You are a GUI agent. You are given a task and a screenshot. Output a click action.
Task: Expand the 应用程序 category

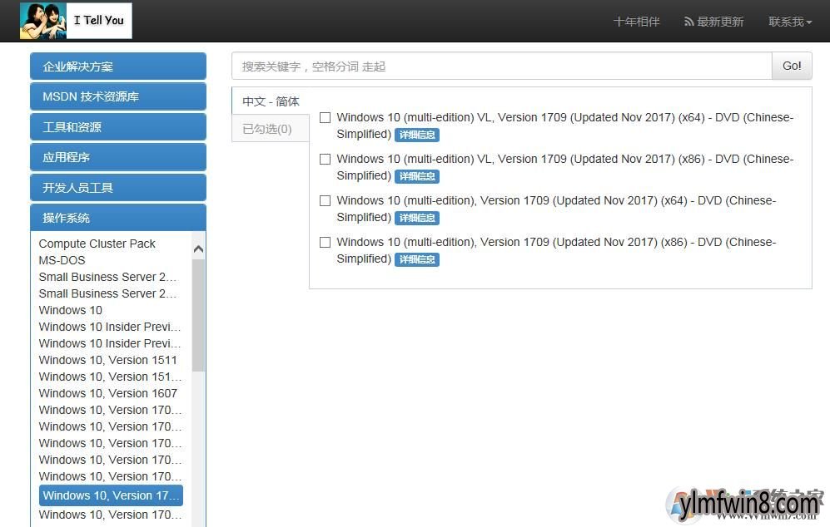118,157
